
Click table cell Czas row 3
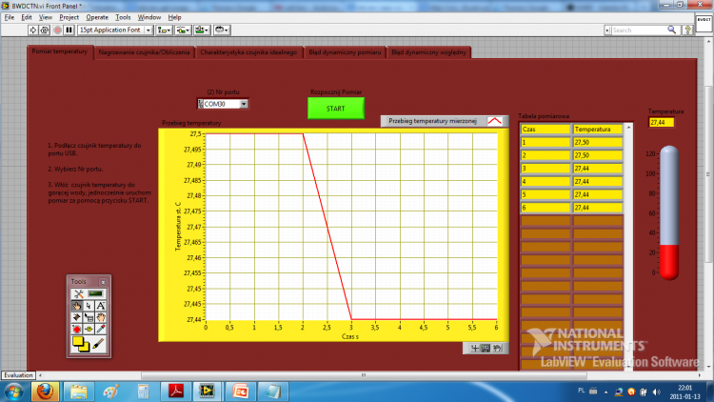tap(545, 169)
